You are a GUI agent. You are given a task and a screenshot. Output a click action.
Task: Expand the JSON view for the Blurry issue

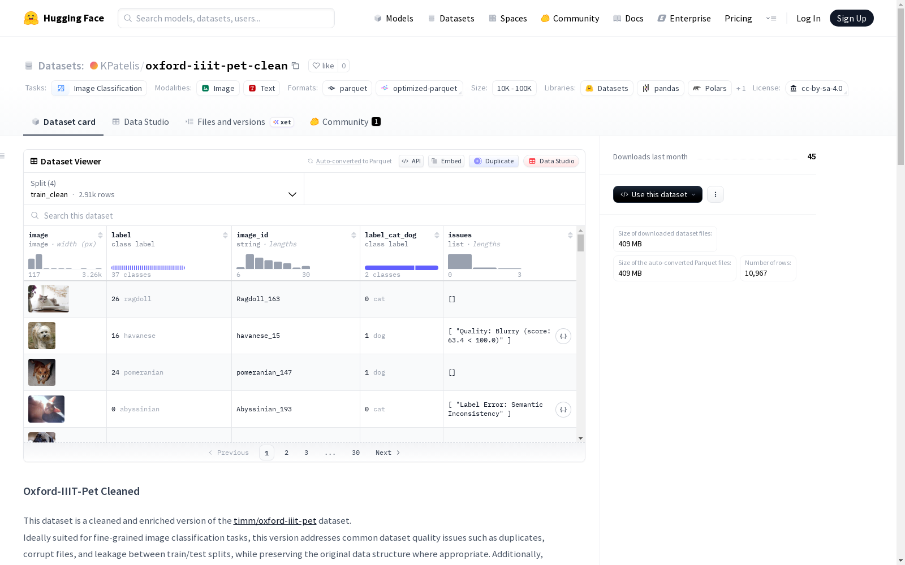[x=563, y=336]
